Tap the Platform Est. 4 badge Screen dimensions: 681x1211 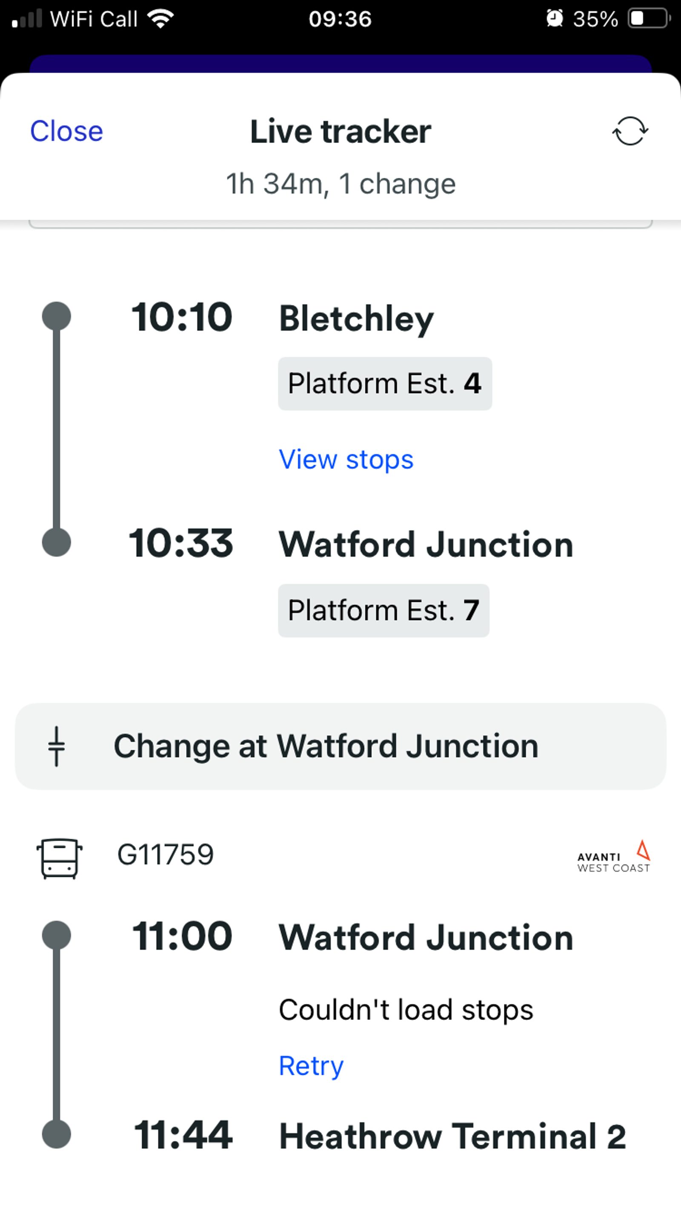tap(384, 384)
